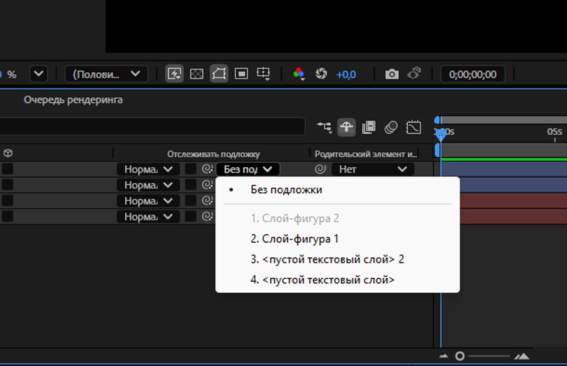Click the Отслеживать подложку column header

click(x=214, y=154)
